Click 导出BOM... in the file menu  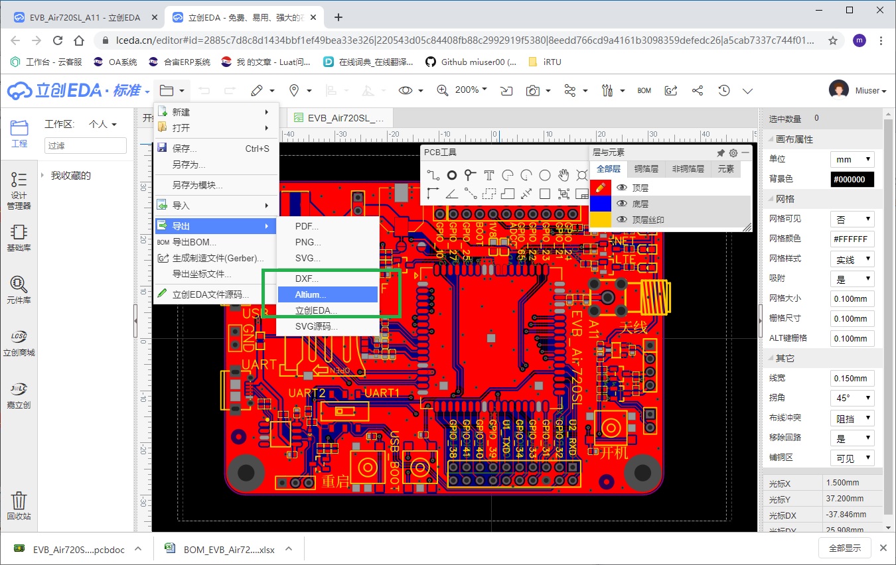pos(216,242)
